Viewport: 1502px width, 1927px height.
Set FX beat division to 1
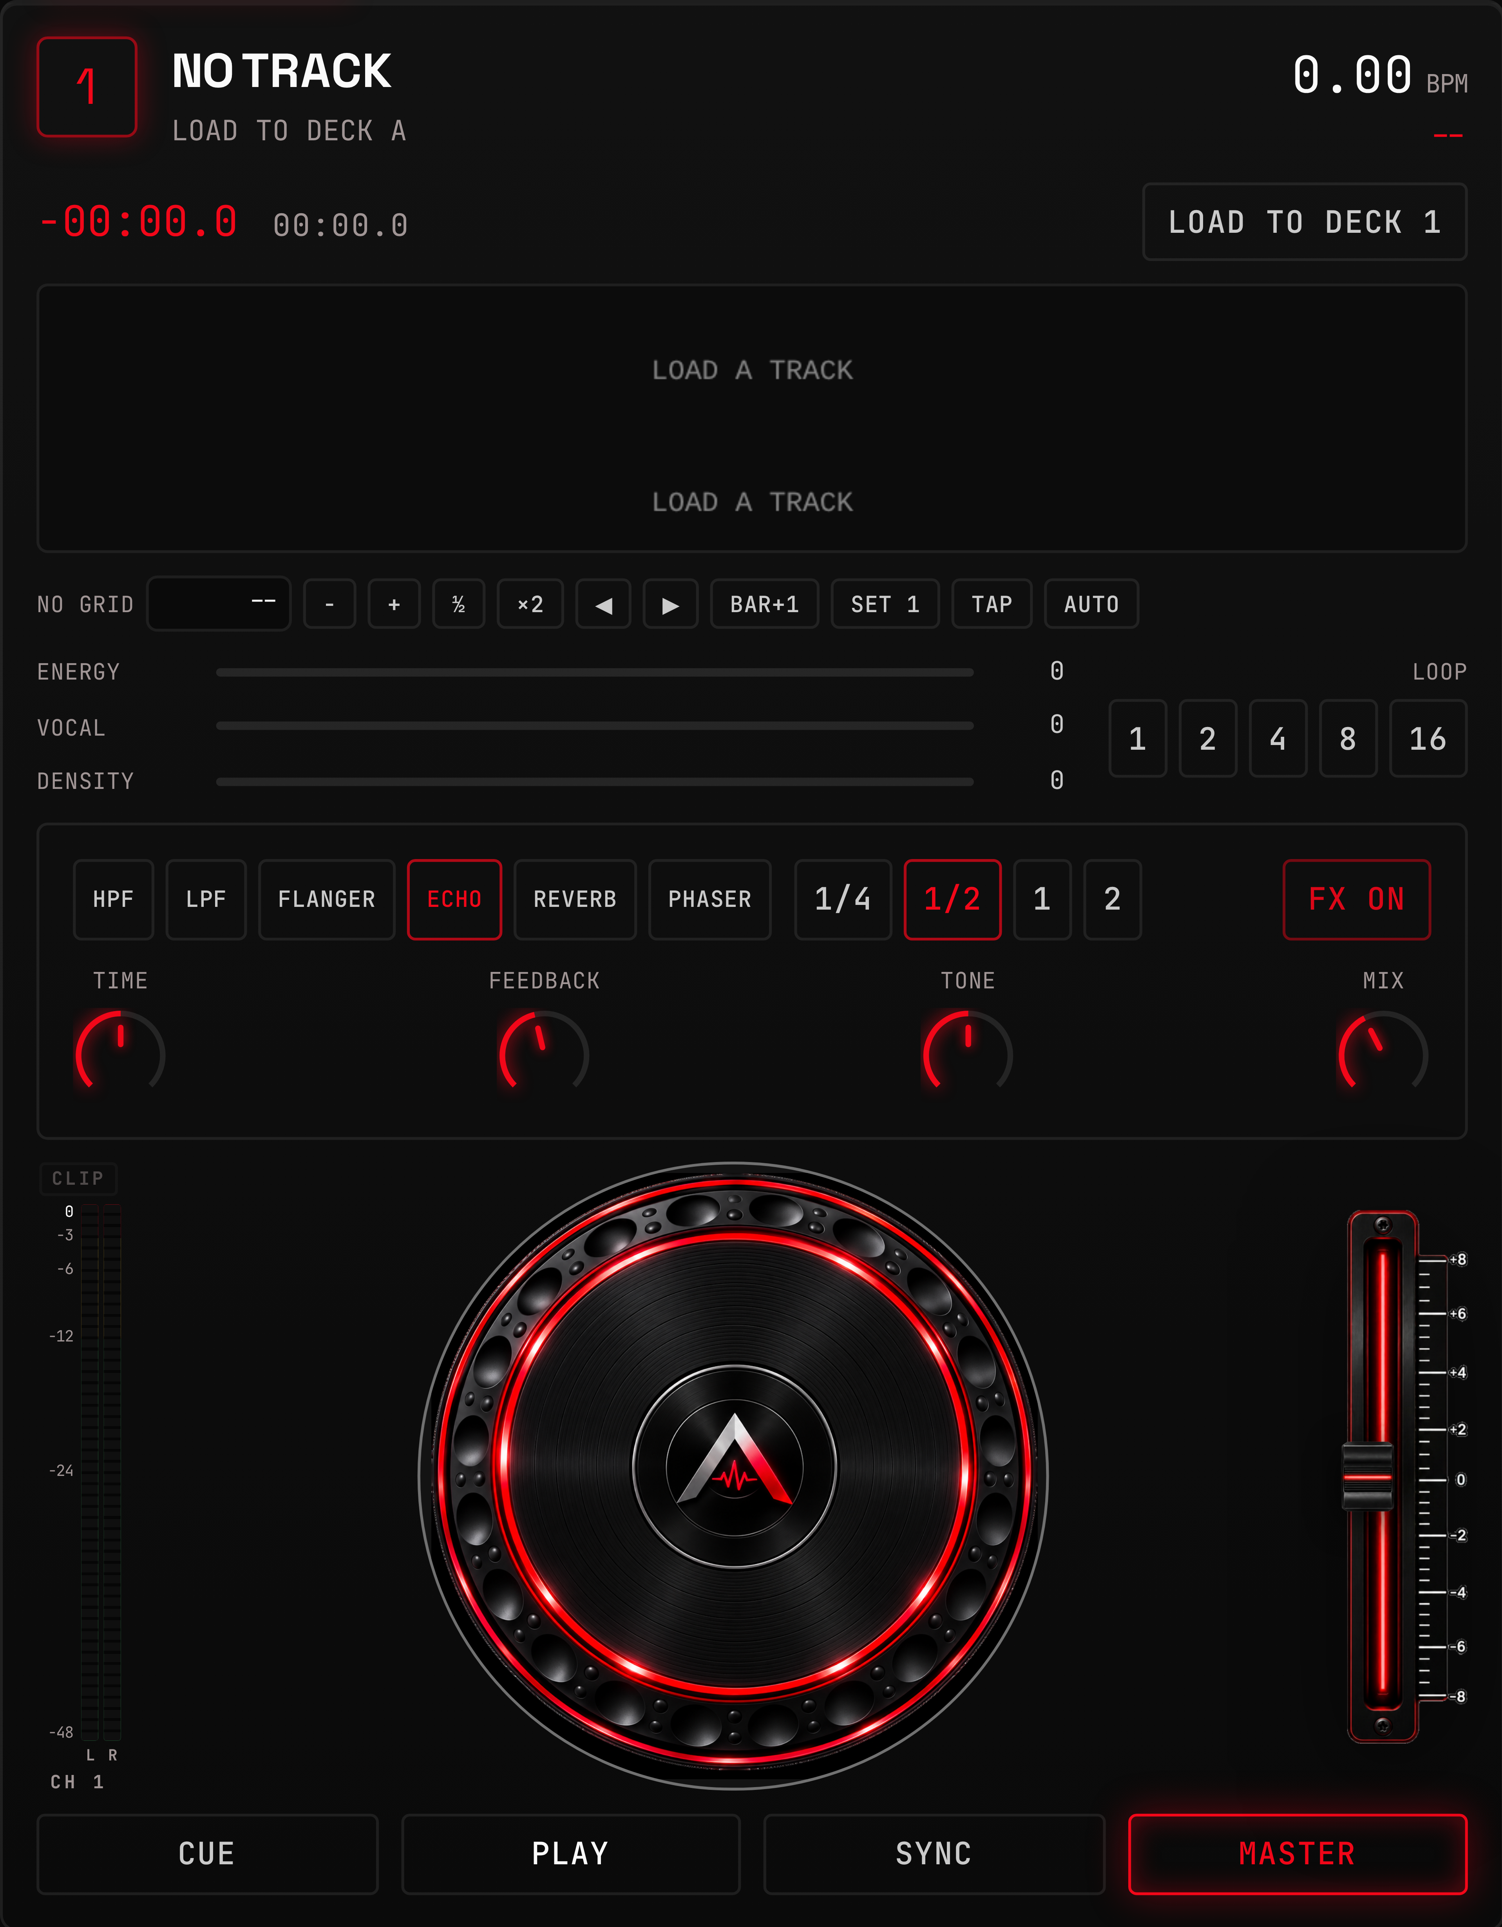click(x=1042, y=899)
